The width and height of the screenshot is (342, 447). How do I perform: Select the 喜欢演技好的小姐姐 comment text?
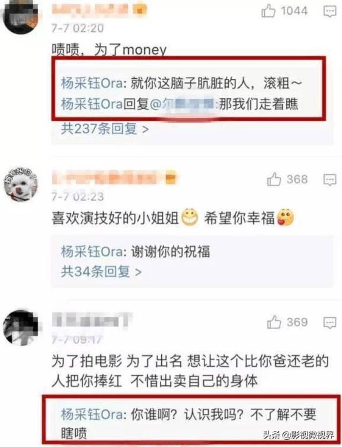(115, 218)
